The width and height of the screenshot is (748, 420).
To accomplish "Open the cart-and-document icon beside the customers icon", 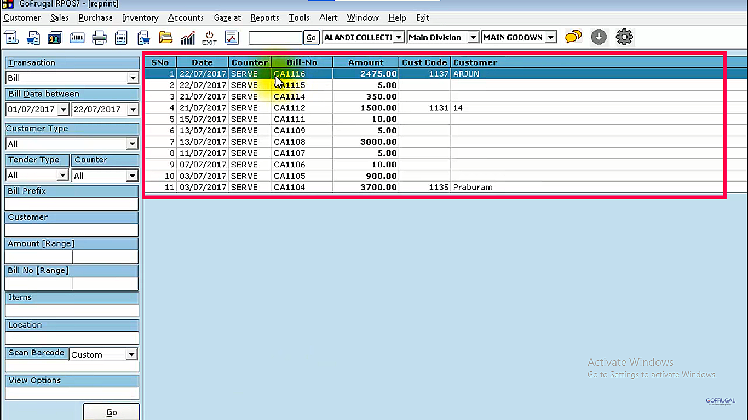I will click(34, 37).
